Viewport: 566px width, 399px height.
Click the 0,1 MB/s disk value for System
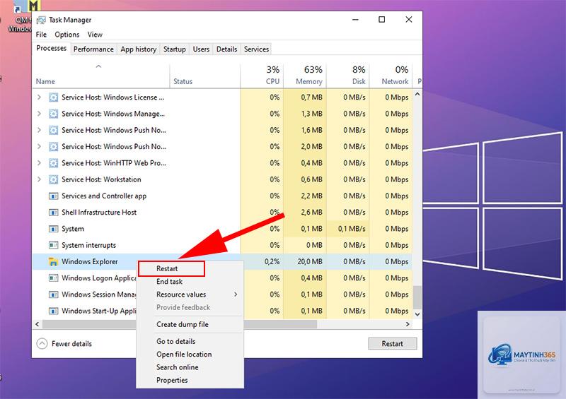[x=352, y=229]
